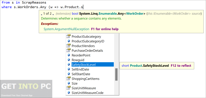Click the PurchaseOrderDetails table icon

pyautogui.click(x=68, y=50)
